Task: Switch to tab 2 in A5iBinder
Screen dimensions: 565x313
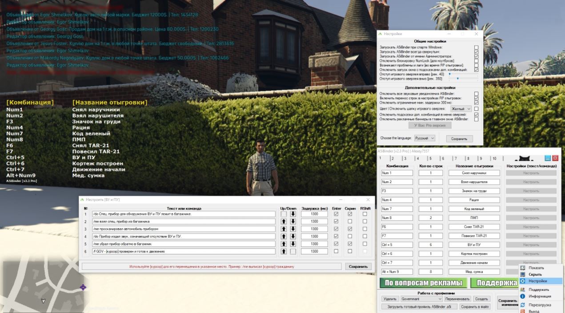Action: pyautogui.click(x=392, y=158)
